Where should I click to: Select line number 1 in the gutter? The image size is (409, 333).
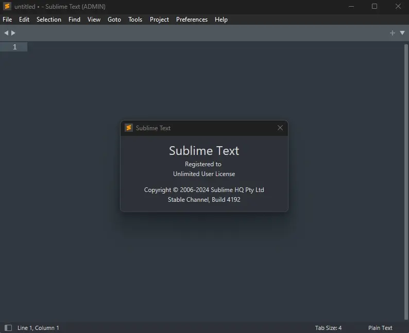tap(14, 47)
